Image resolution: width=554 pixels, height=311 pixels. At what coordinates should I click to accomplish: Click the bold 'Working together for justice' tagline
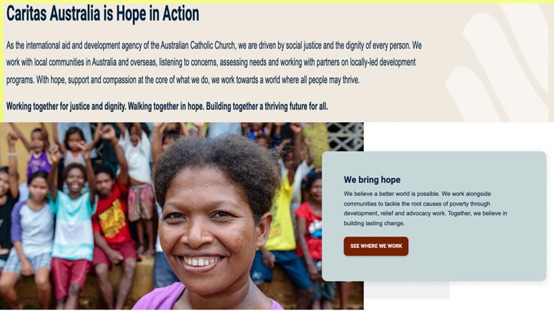(x=167, y=106)
